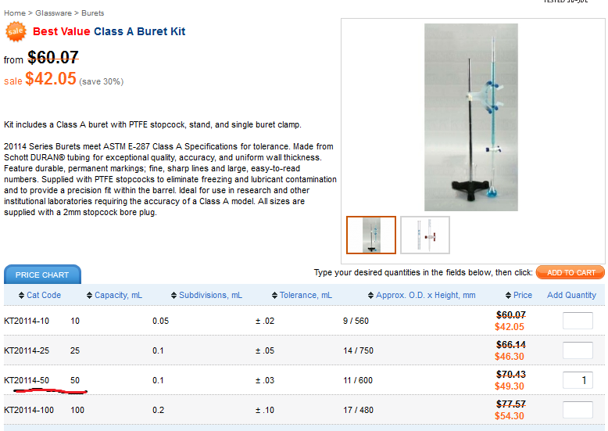Image resolution: width=608 pixels, height=431 pixels.
Task: Click the orange sale badge icon
Action: coord(16,32)
